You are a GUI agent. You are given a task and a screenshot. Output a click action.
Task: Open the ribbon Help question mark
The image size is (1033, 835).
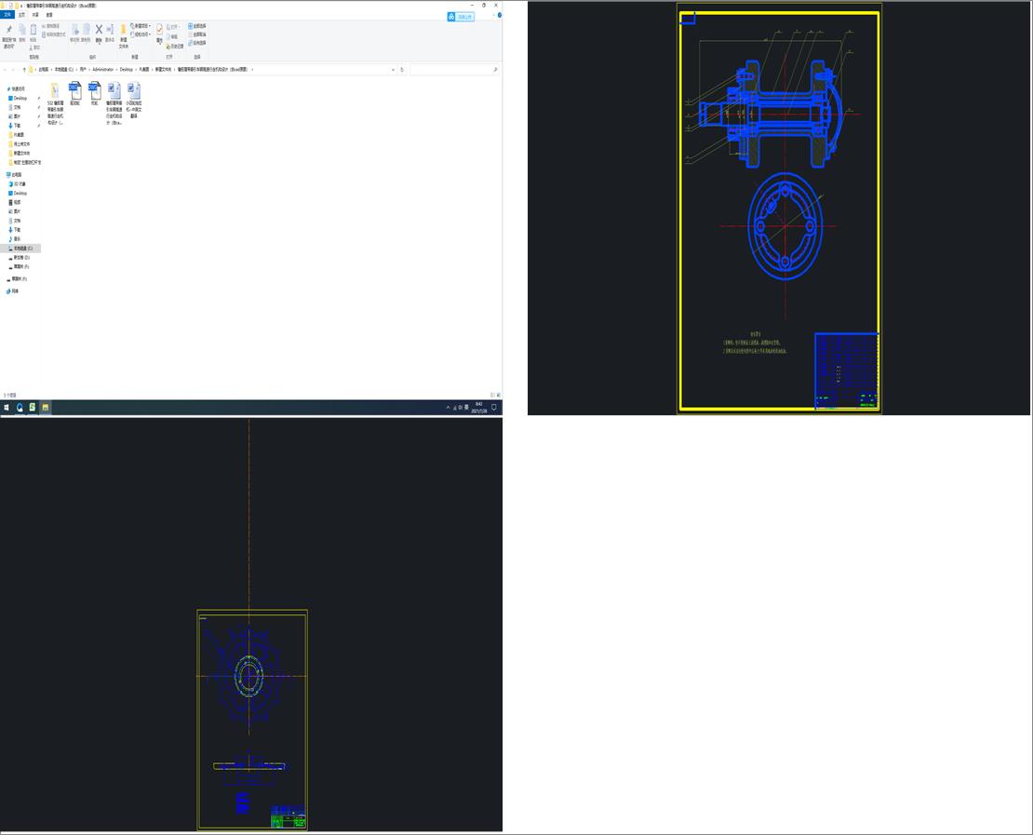(500, 15)
